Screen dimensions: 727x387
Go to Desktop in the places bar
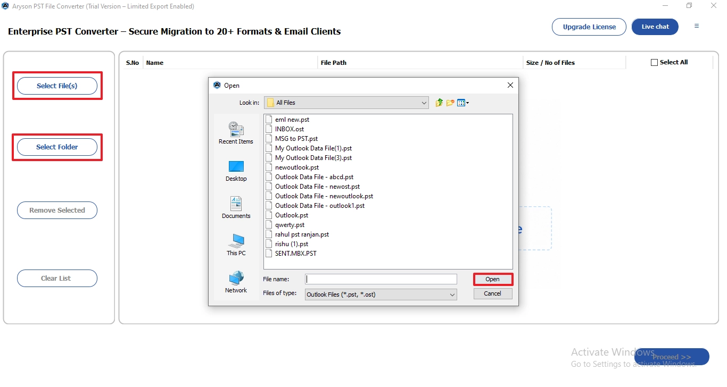(236, 171)
